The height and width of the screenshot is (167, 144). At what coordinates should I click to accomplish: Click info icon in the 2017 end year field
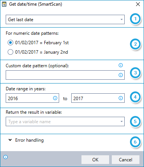coord(121,98)
